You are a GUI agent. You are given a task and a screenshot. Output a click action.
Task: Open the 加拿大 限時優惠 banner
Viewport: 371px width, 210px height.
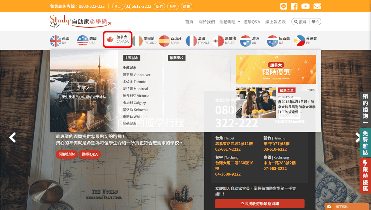click(x=276, y=69)
